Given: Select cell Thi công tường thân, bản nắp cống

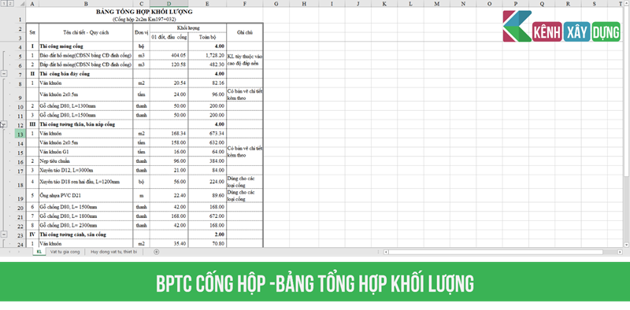Looking at the screenshot, I should coord(86,124).
